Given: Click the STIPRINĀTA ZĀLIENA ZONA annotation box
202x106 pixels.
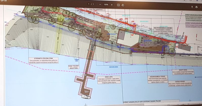Looking at the screenshot, I should (43, 60).
